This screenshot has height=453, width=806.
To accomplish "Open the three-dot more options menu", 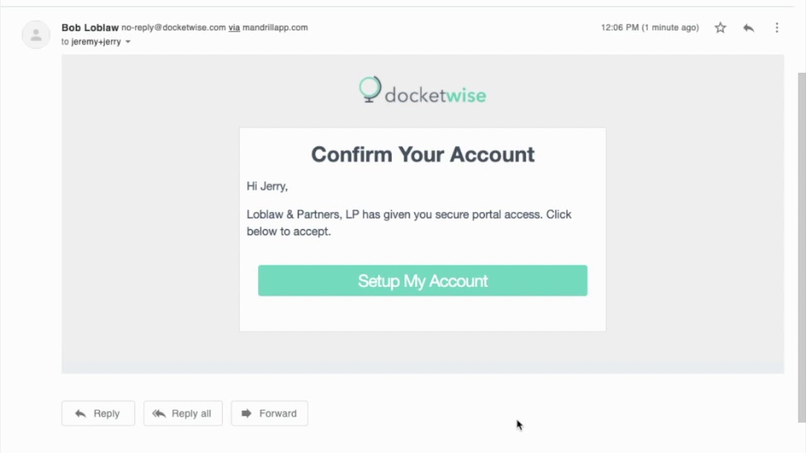I will (x=776, y=28).
